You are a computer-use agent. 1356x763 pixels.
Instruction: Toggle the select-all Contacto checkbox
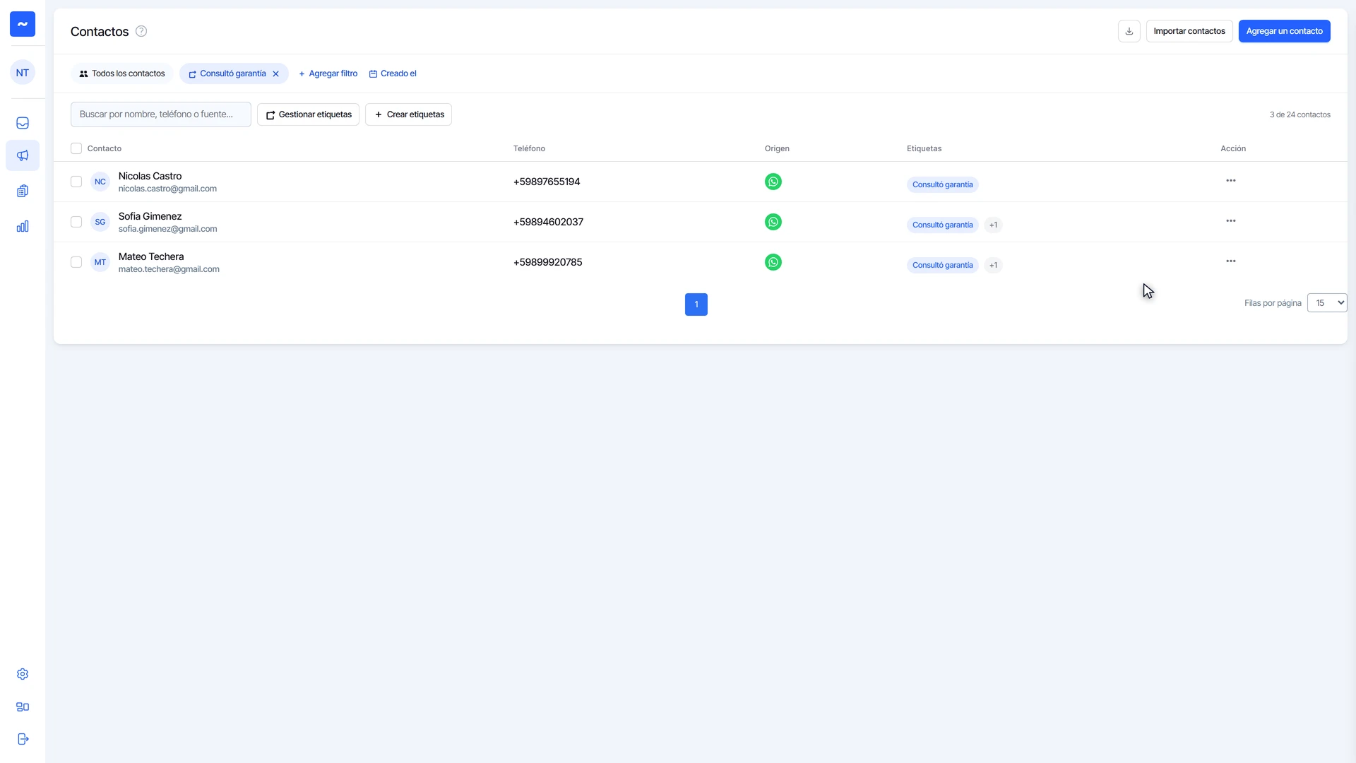click(x=76, y=148)
